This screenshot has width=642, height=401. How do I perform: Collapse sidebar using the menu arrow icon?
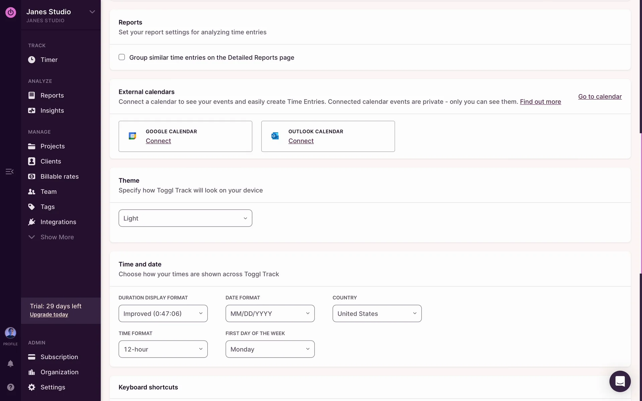point(10,171)
